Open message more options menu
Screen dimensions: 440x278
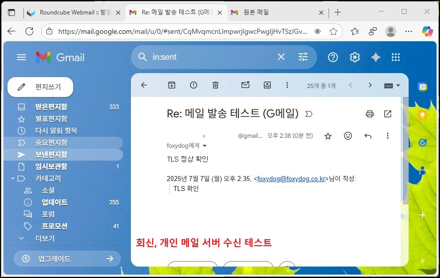(388, 136)
